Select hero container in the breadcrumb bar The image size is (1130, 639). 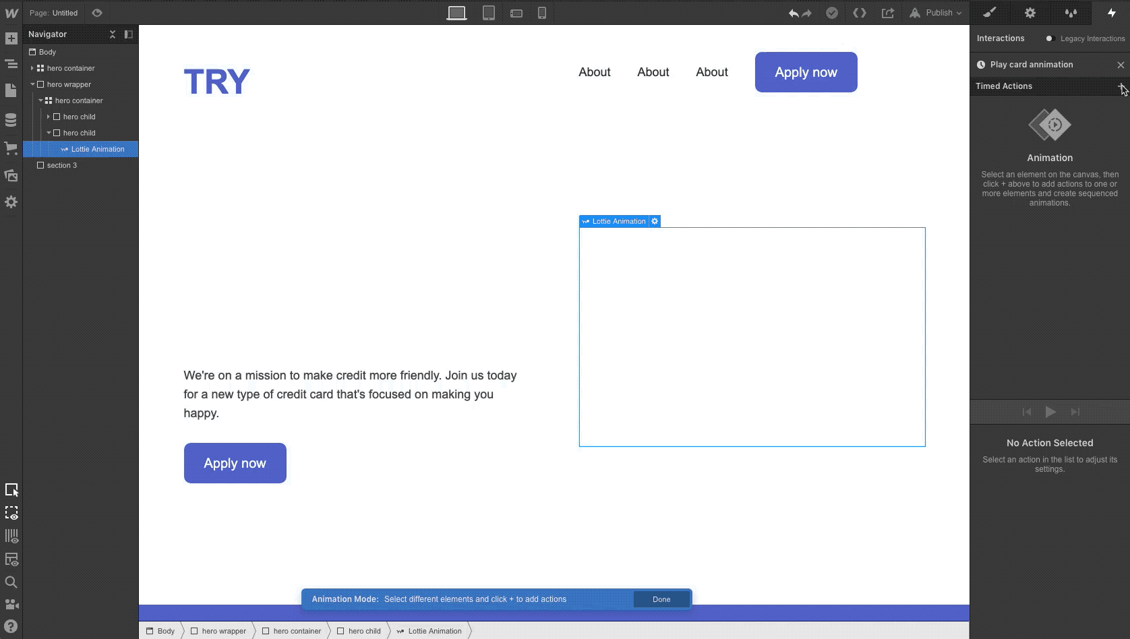click(x=297, y=631)
